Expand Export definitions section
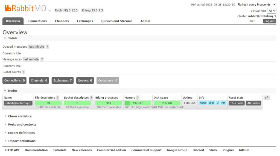Screen dimensions: 280x156 pyautogui.click(x=19, y=133)
